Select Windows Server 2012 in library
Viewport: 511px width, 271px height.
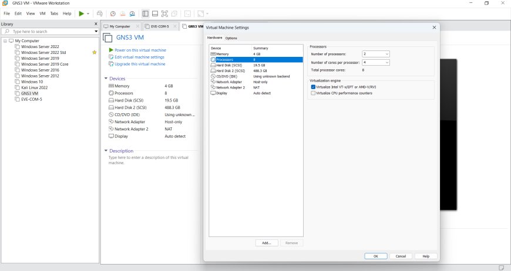click(x=40, y=76)
